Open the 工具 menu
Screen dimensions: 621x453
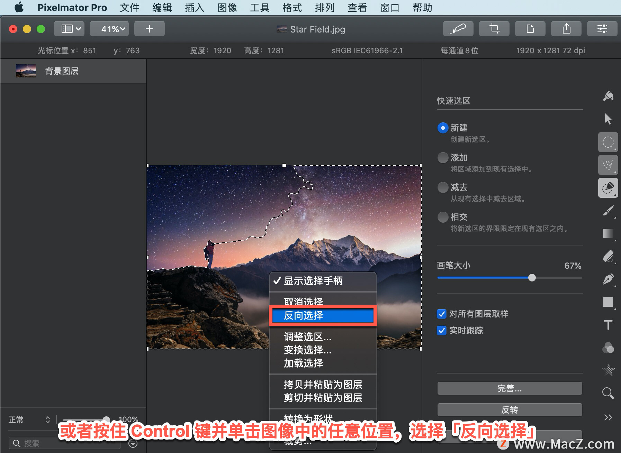click(260, 8)
